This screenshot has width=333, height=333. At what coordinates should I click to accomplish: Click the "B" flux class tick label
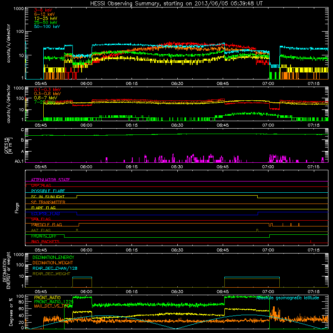tap(22, 140)
